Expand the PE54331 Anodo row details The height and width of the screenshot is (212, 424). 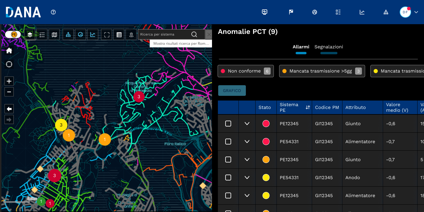247,178
